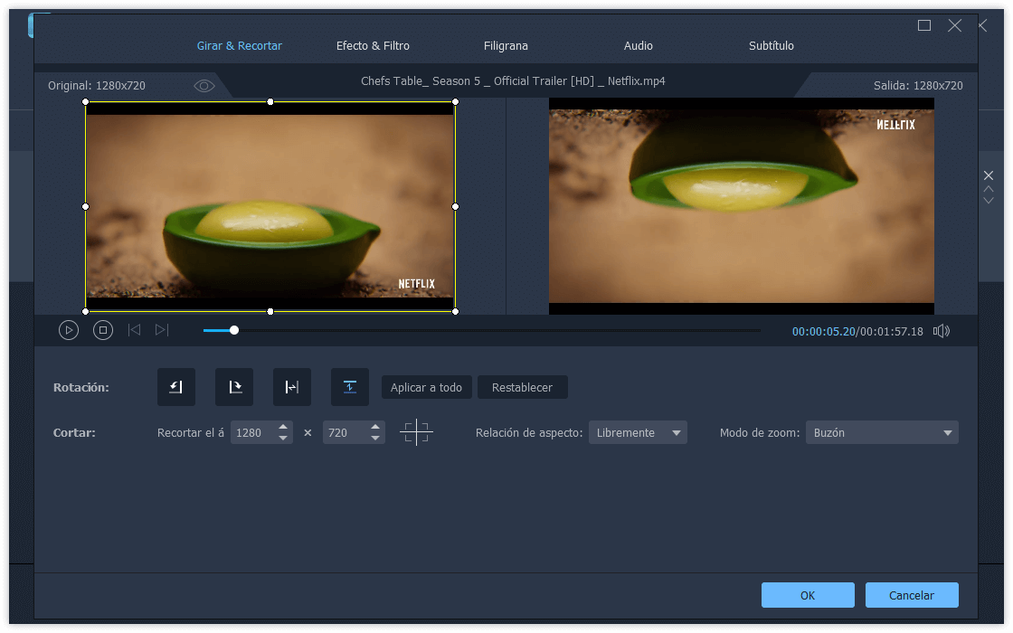Viewport: 1013px width, 633px height.
Task: Confirm changes with OK button
Action: (x=808, y=595)
